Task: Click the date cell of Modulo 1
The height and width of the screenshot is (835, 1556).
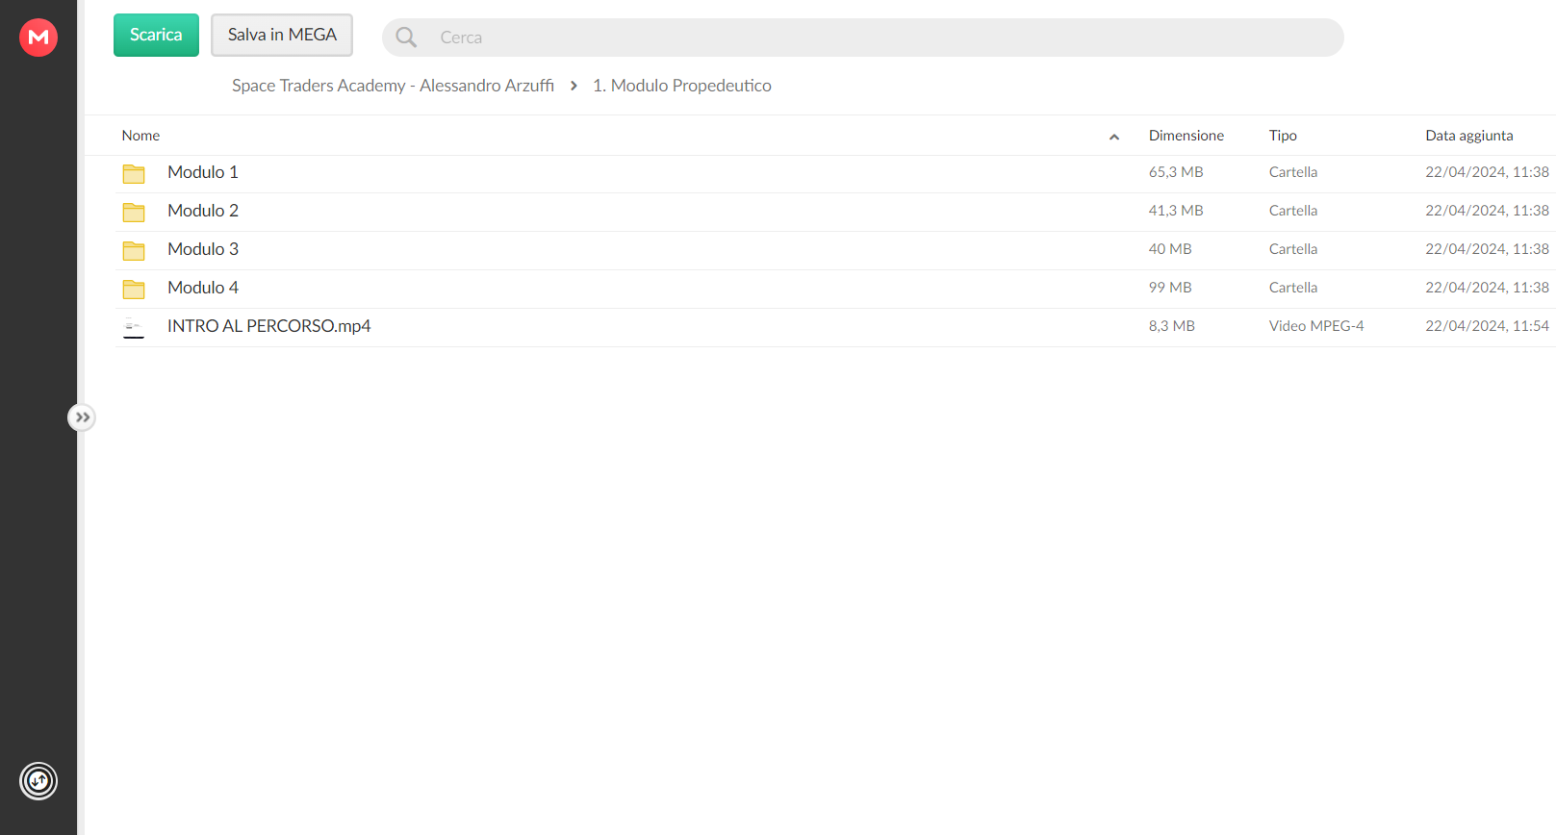Action: (1488, 172)
